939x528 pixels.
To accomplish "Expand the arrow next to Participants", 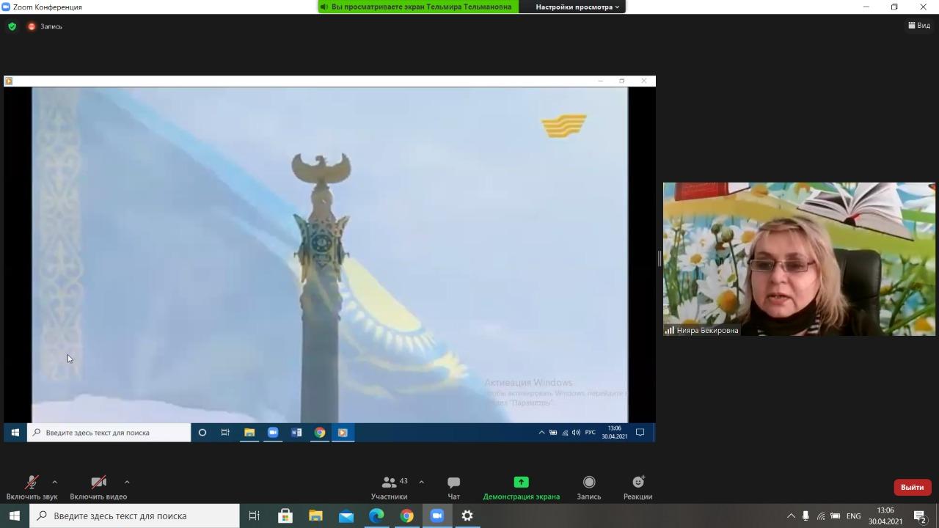I will tap(421, 482).
